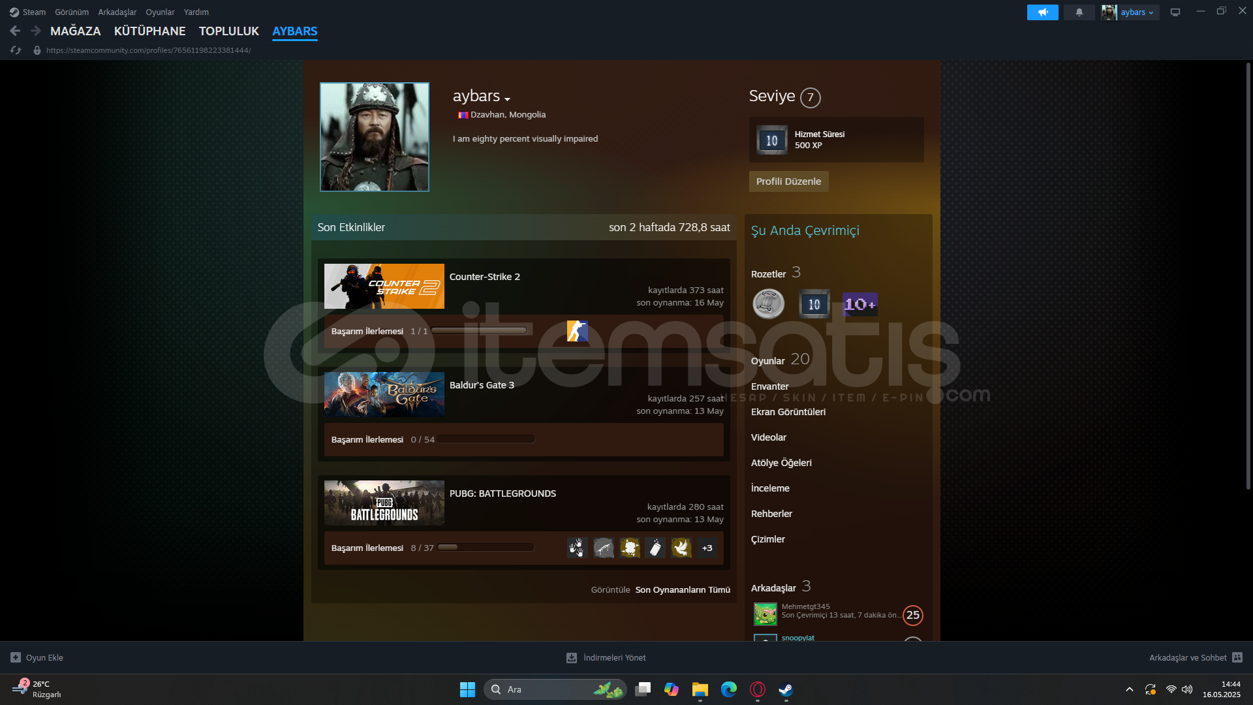Click the taskbar search box Ara
This screenshot has width=1253, height=705.
(x=555, y=689)
